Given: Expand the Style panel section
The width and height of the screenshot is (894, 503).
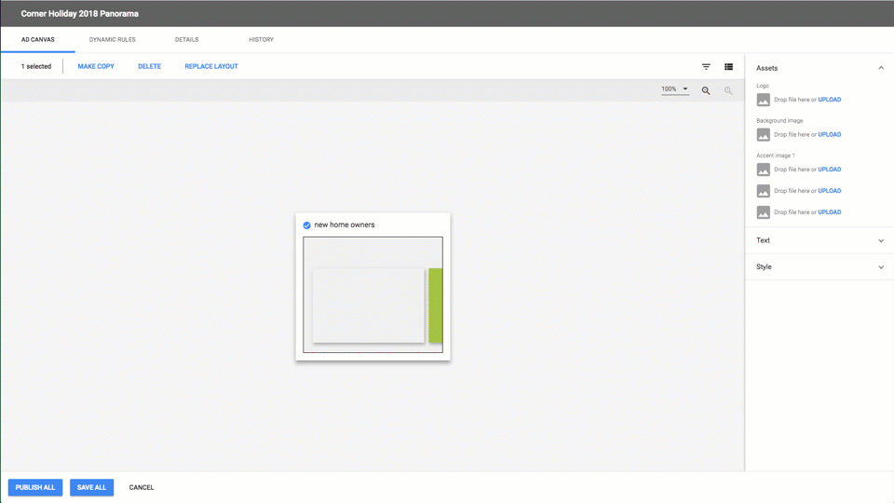Looking at the screenshot, I should [881, 267].
